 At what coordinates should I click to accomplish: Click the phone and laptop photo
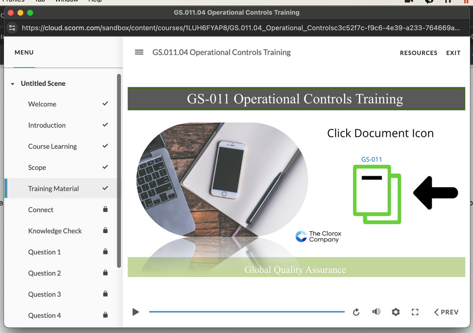223,180
